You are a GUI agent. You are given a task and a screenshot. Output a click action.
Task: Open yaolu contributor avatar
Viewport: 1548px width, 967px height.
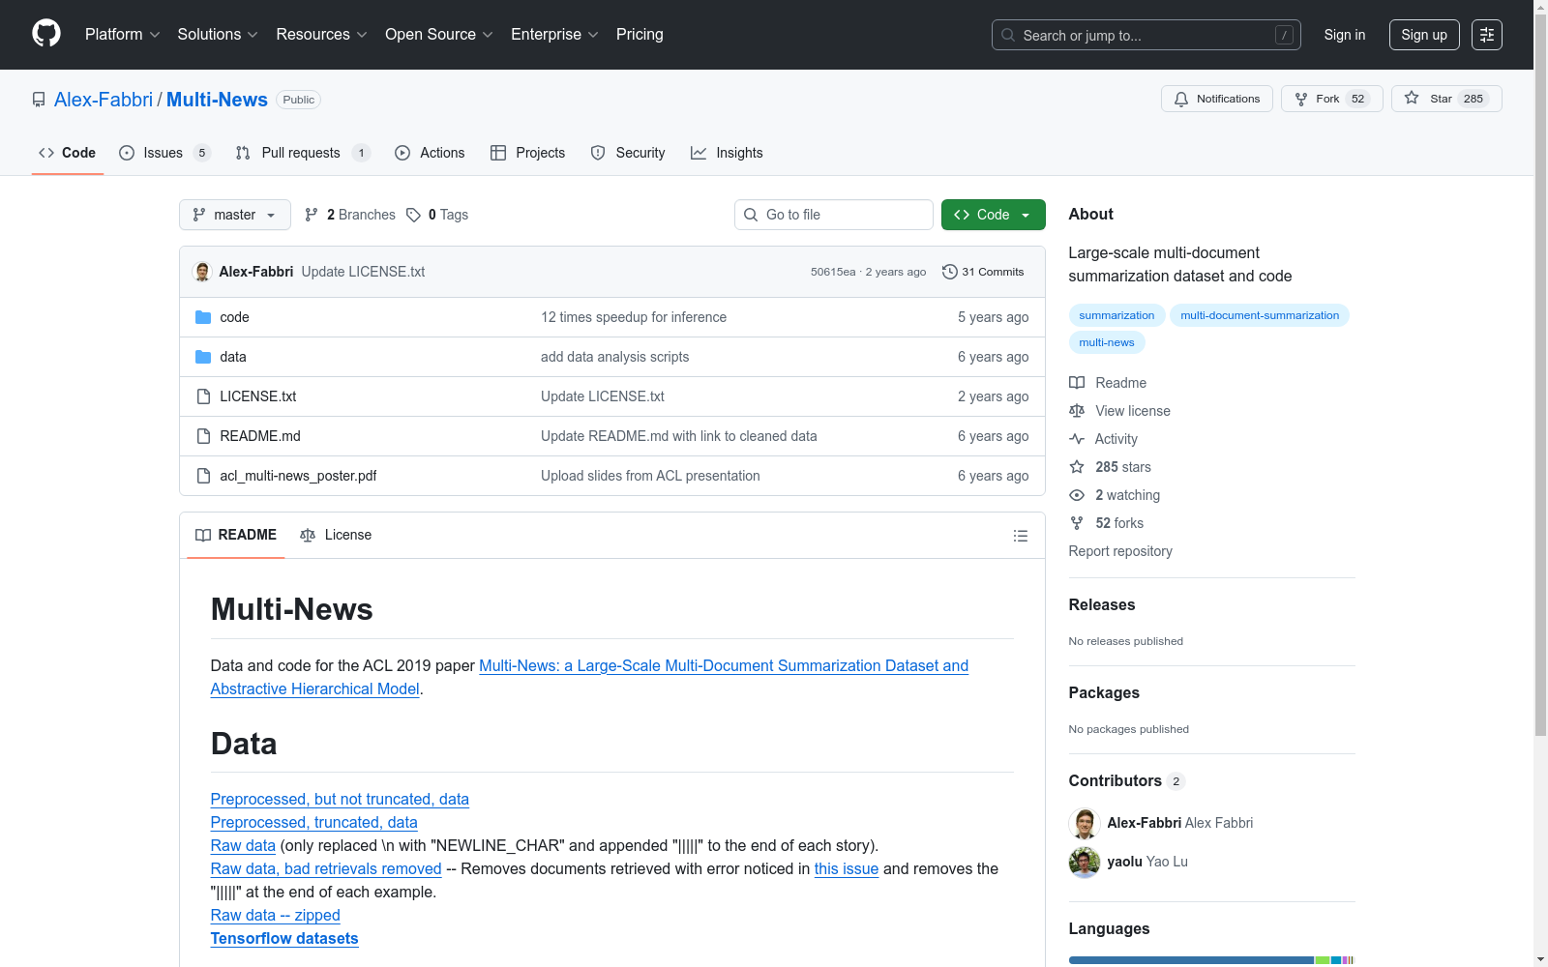coord(1085,862)
